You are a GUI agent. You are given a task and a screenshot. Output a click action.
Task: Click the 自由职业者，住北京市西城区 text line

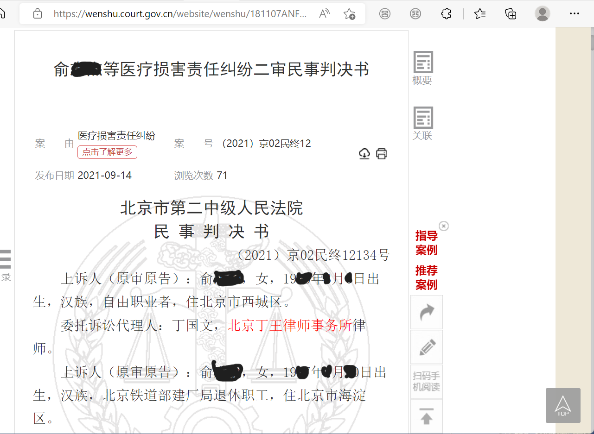pos(192,302)
